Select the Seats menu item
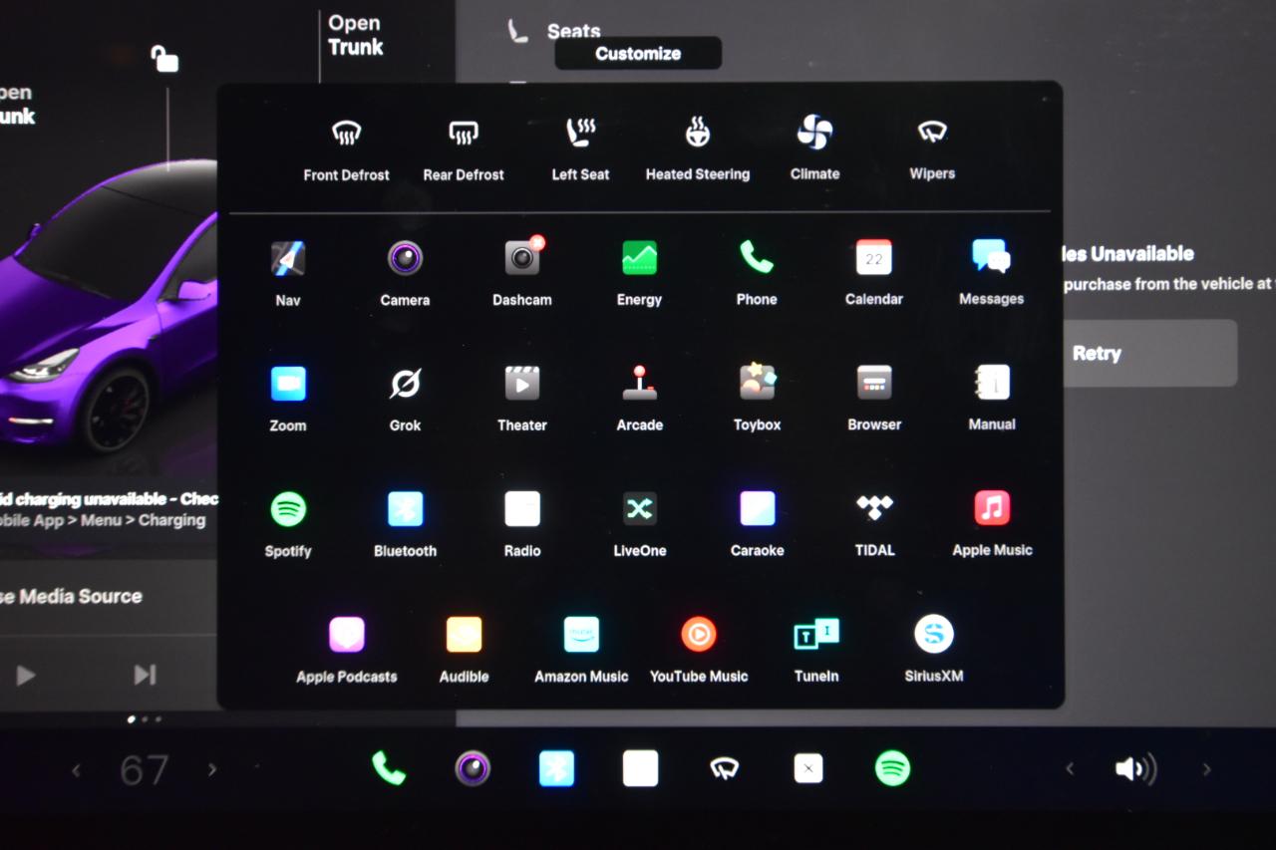 (574, 32)
